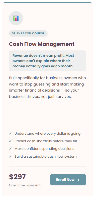Click the highlighted Revenue doesn't mean profit callout
96x198 pixels.
47,61
